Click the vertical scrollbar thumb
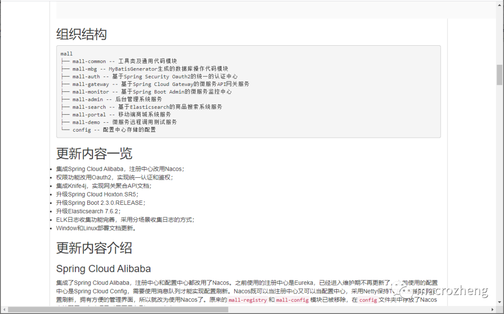This screenshot has width=504, height=314. point(500,75)
